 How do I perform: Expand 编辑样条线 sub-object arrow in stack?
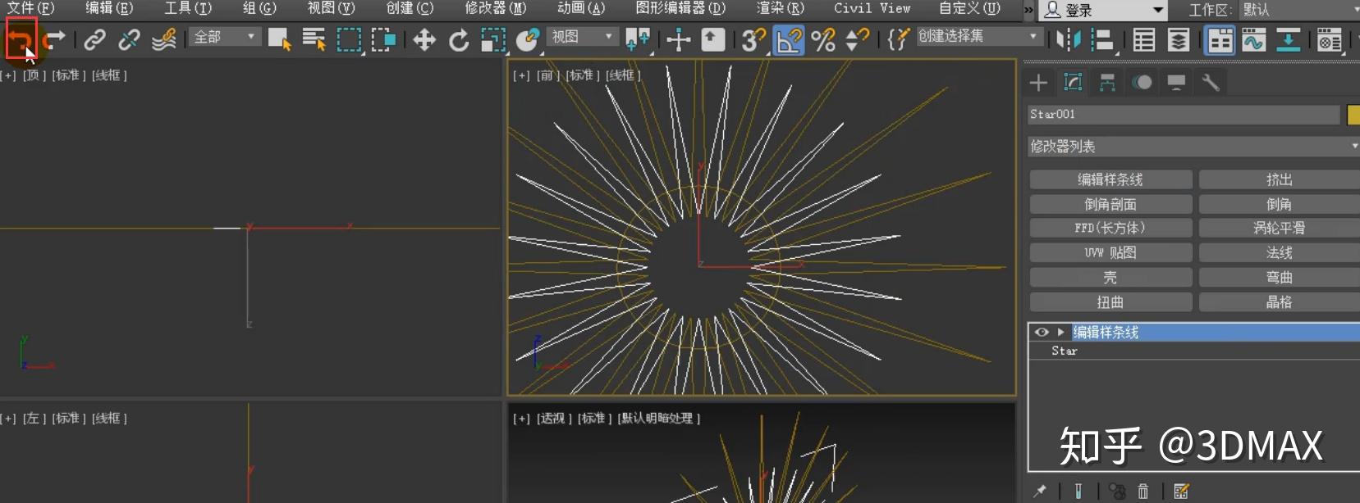click(x=1061, y=332)
